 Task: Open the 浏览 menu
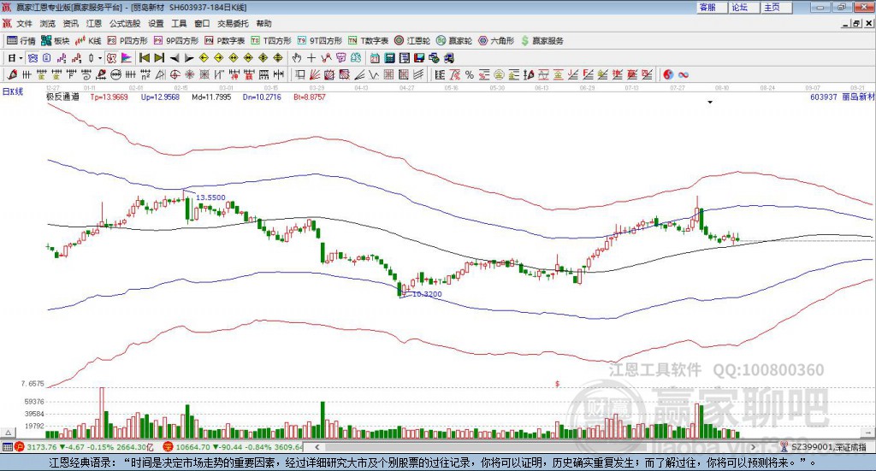click(x=48, y=23)
